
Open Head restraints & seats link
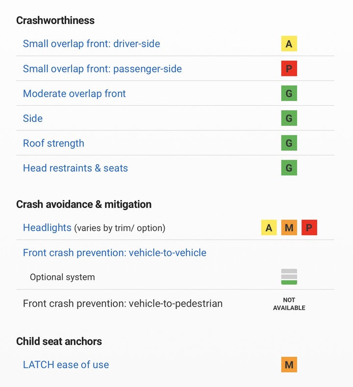(76, 168)
